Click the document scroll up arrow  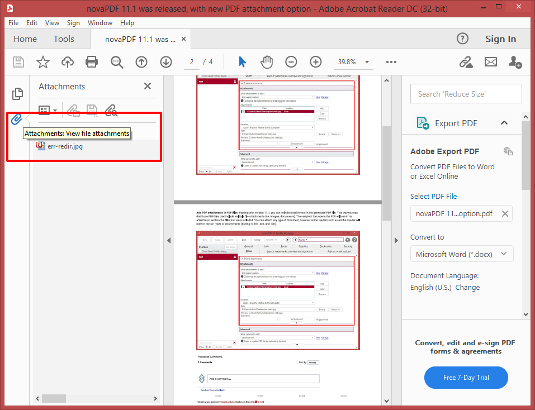(x=386, y=81)
